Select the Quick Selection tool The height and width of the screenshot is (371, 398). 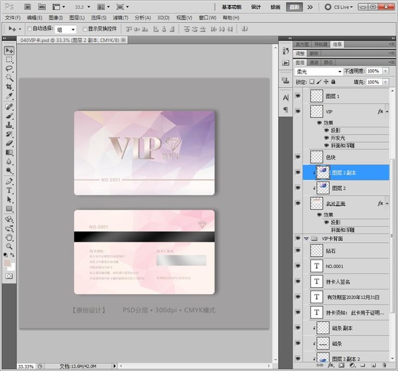9,78
